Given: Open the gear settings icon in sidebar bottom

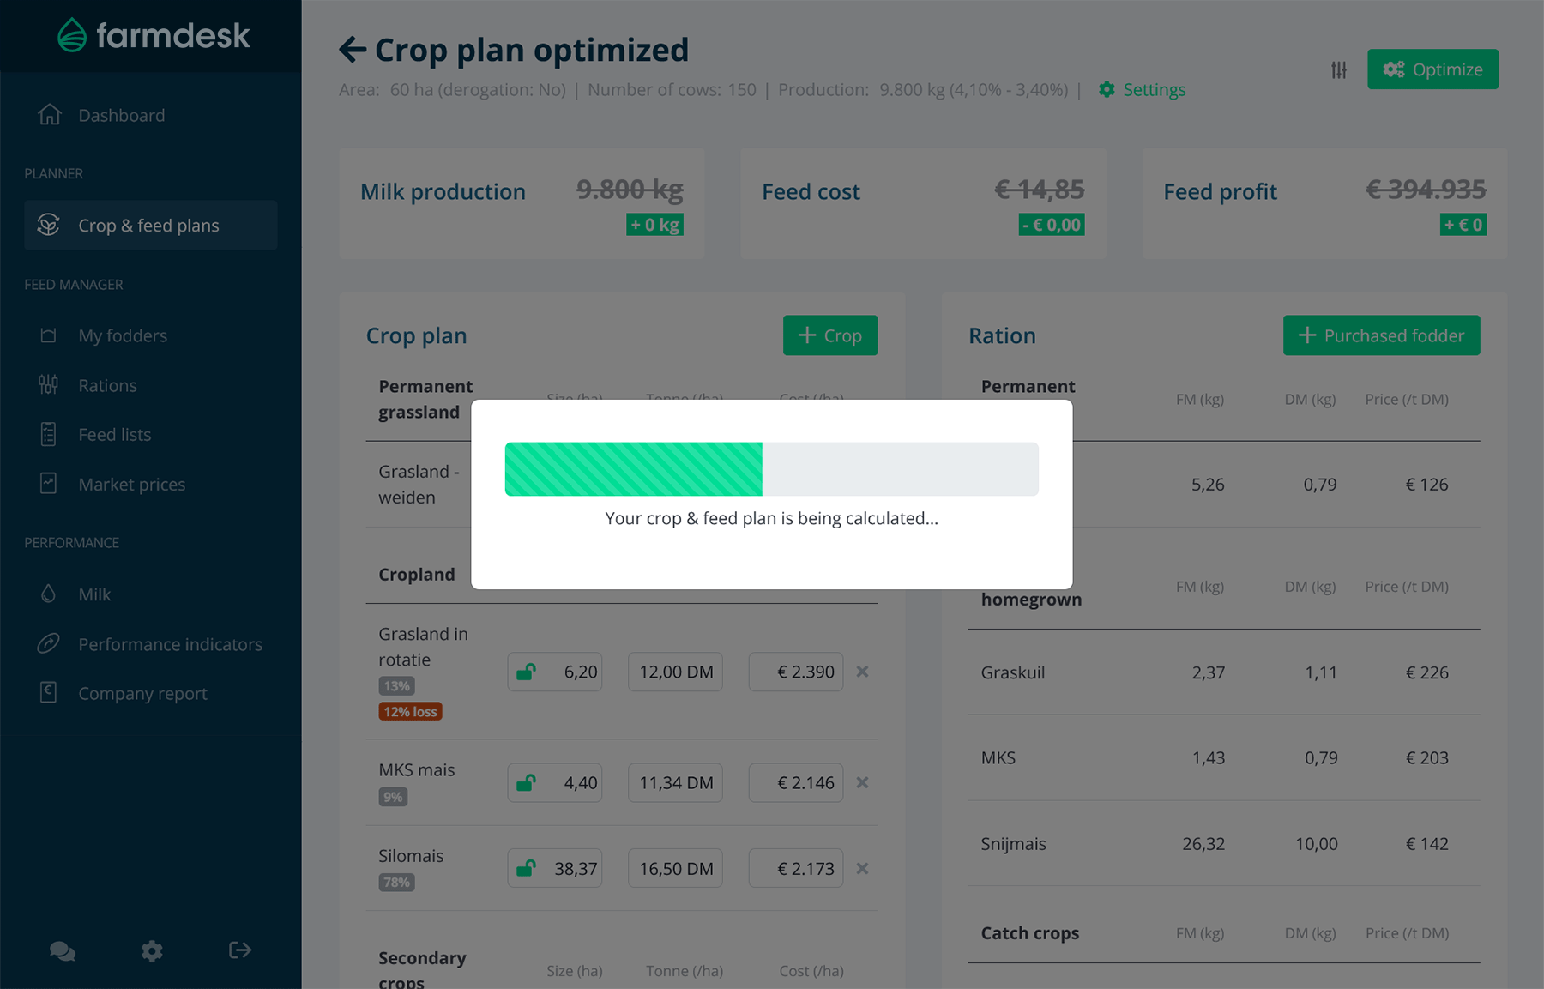Looking at the screenshot, I should pyautogui.click(x=152, y=950).
